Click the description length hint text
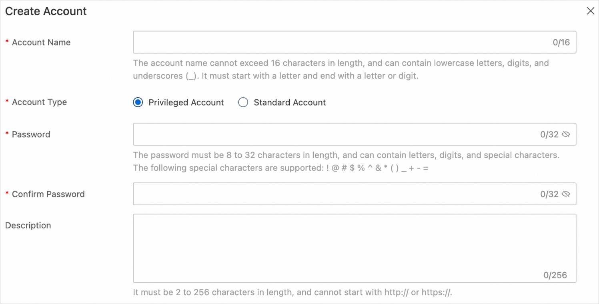The image size is (599, 304). 292,292
